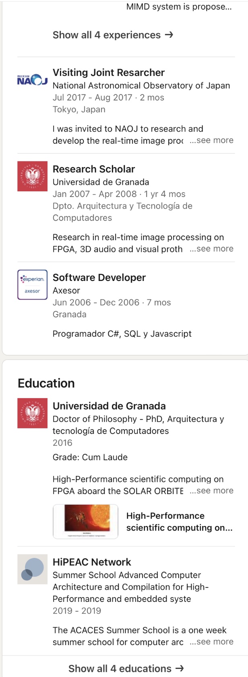The height and width of the screenshot is (677, 248).
Task: Open the Software Developer position title
Action: pyautogui.click(x=99, y=278)
